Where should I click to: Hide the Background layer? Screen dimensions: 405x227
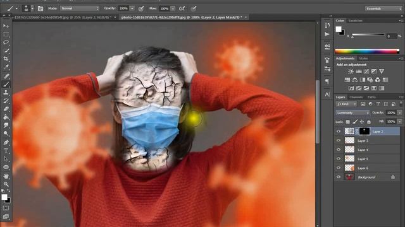click(339, 177)
